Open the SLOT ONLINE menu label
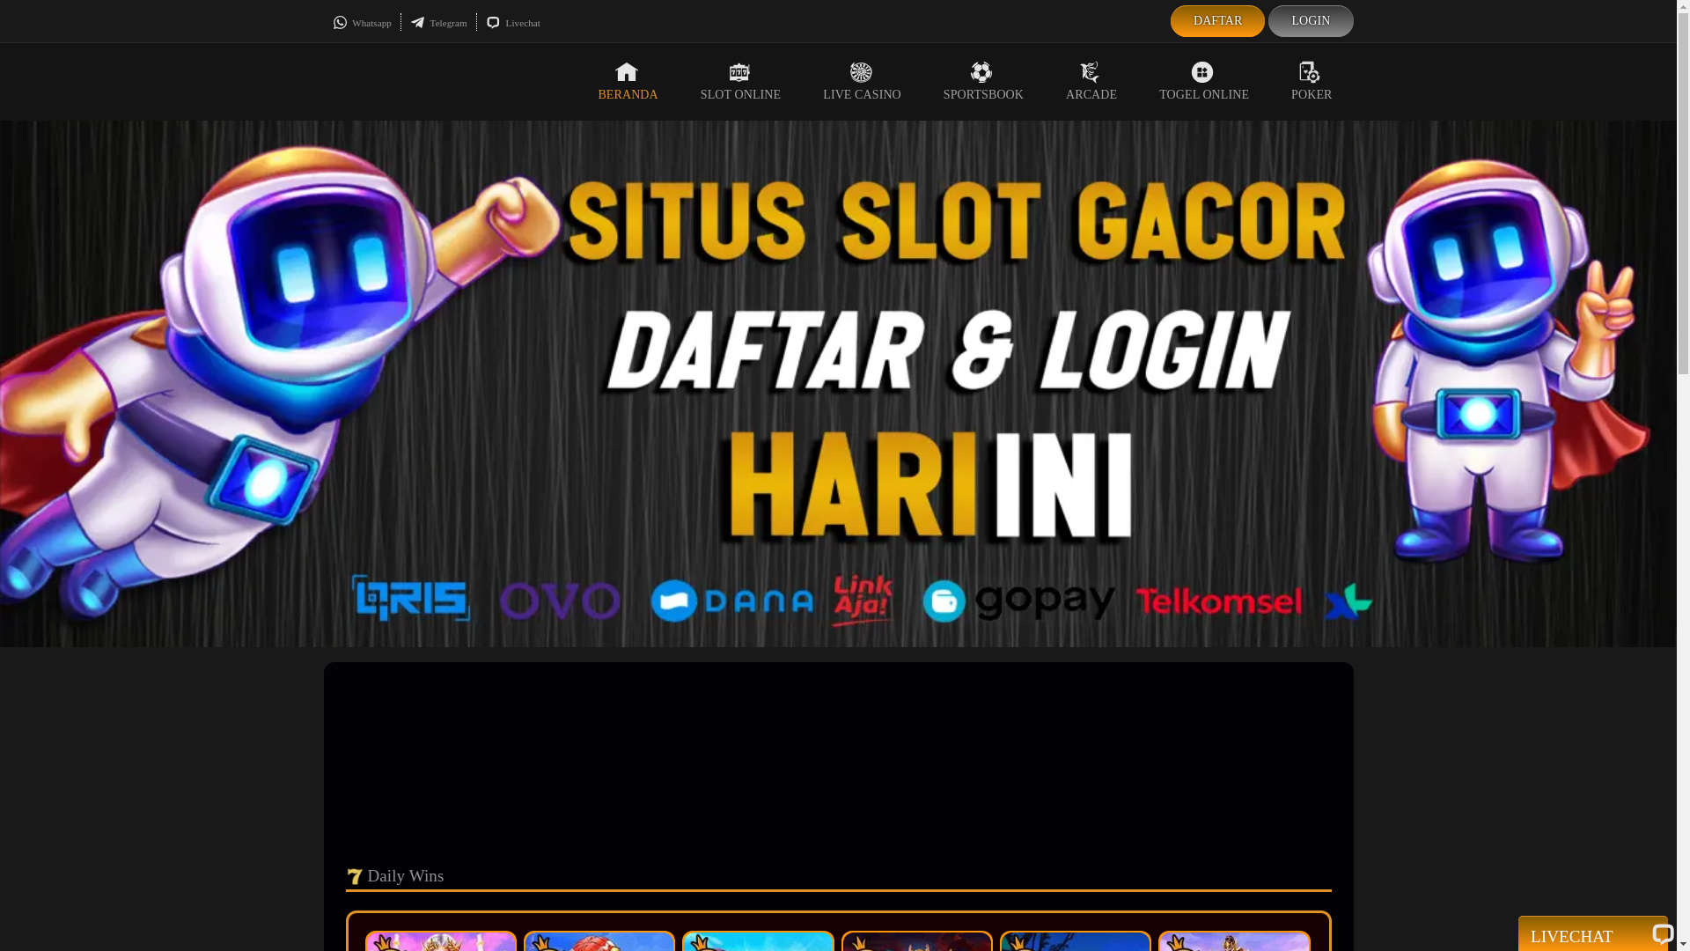 tap(740, 95)
